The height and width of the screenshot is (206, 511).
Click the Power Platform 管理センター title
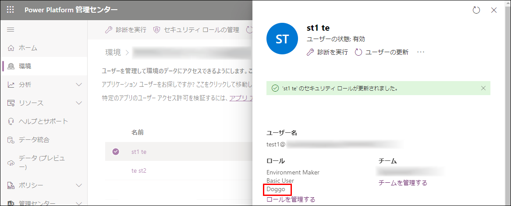[x=71, y=10]
